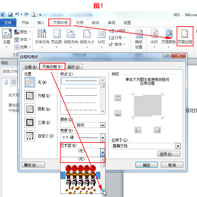
Task: Choose the dotted line style
Action: tap(81, 88)
